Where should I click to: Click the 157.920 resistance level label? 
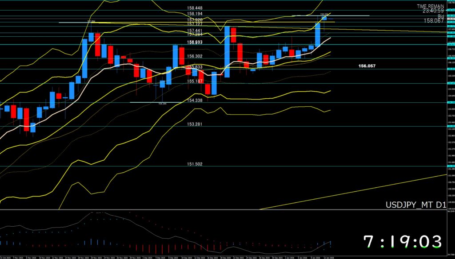195,20
